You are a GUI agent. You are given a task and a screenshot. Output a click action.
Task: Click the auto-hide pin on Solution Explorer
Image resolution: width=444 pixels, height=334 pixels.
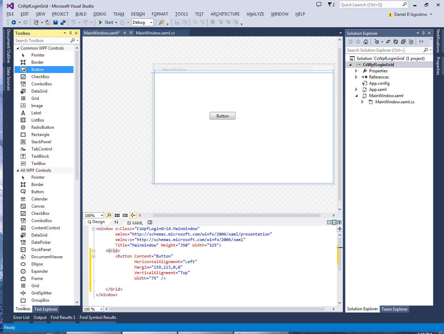coord(423,33)
